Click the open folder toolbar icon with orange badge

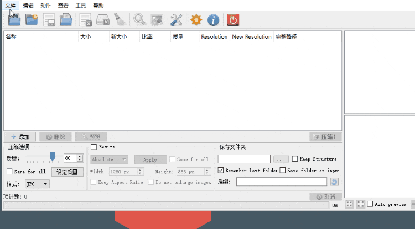(32, 20)
